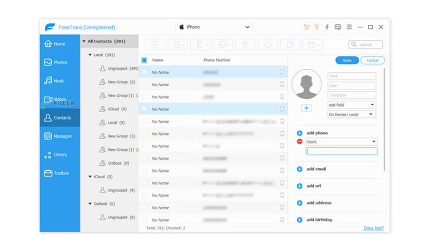Click the Total: 391; Checked: 2 status text
Screen dimensions: 432x250
click(x=165, y=228)
